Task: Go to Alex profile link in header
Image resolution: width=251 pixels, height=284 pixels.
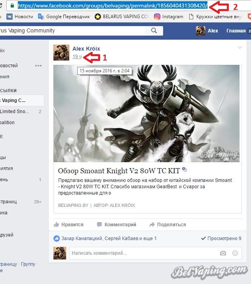Action: coord(213,31)
